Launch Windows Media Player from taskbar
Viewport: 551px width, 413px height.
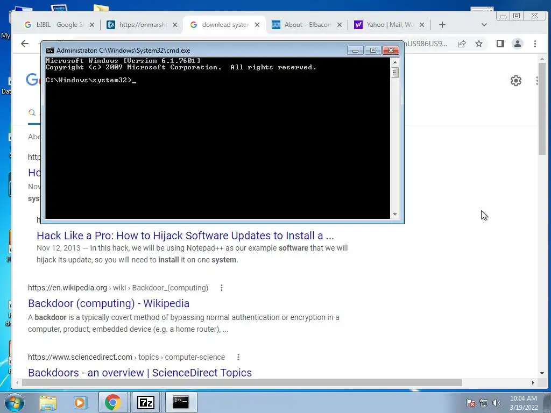pyautogui.click(x=80, y=402)
